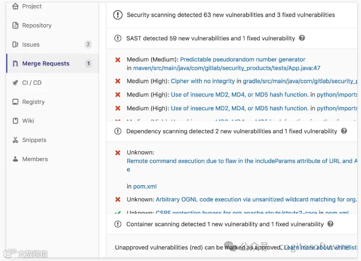The width and height of the screenshot is (361, 261).
Task: Click SAST detected 59 new vulnerabilities text
Action: (x=211, y=38)
